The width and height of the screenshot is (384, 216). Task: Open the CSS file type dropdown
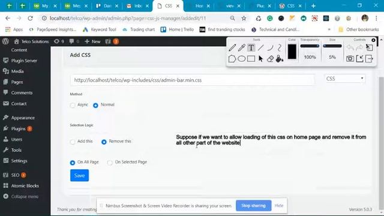tap(344, 79)
